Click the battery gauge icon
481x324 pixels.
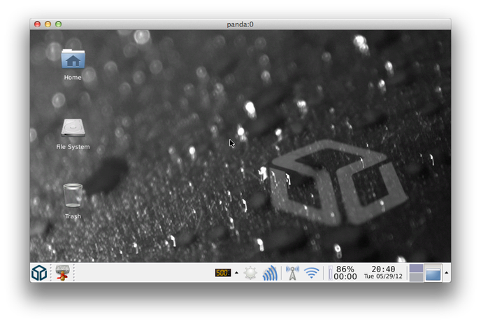pos(331,273)
